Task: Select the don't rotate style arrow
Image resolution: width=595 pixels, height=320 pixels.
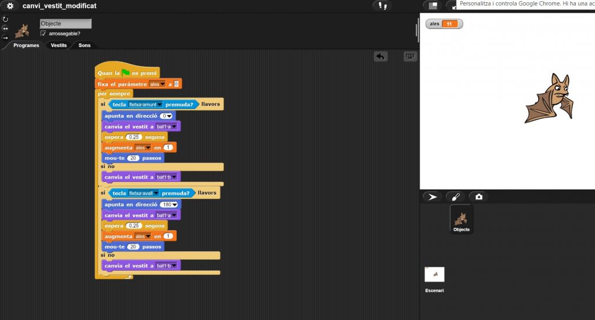Action: click(5, 37)
